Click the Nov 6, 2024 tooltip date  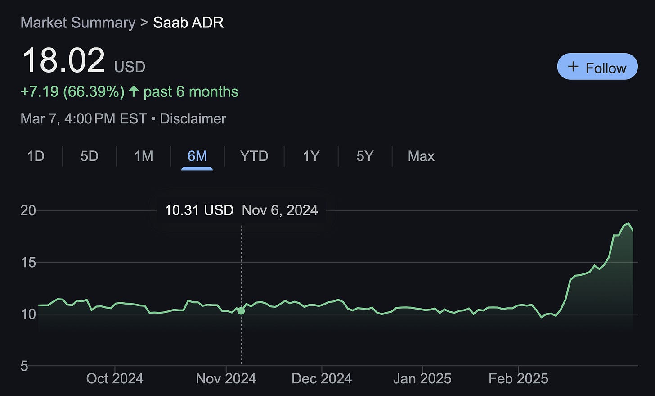tap(280, 210)
